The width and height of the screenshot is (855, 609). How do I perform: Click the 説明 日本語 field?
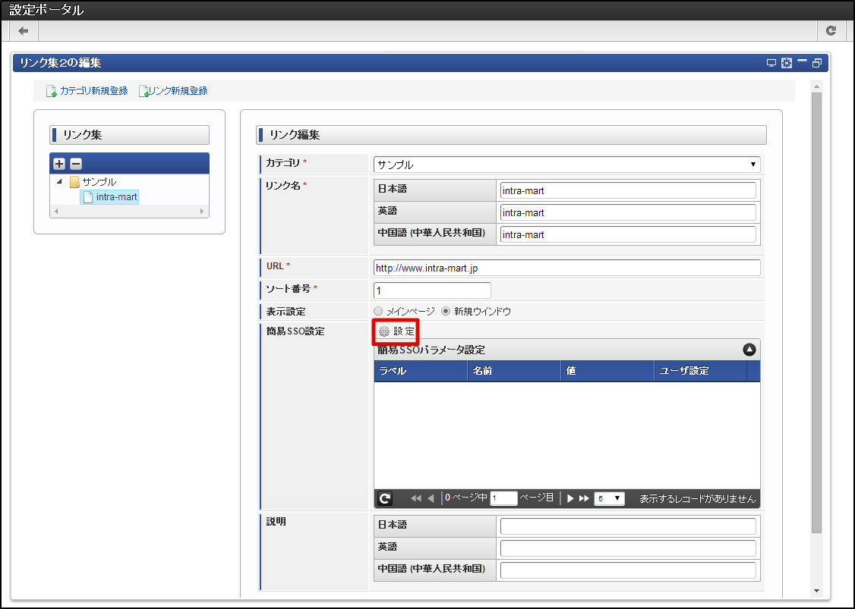(628, 526)
